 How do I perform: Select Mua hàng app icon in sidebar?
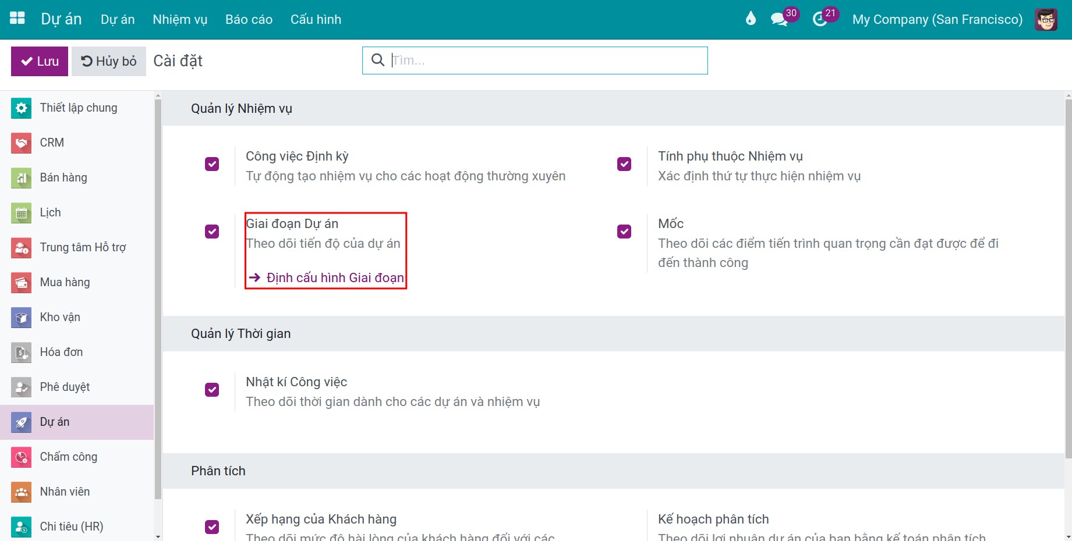pyautogui.click(x=22, y=283)
